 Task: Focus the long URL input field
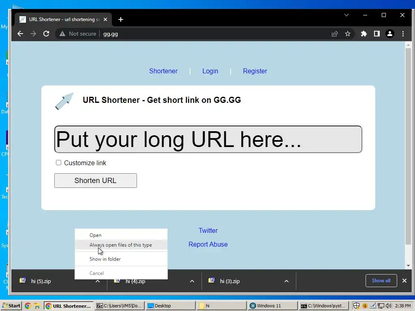click(x=208, y=139)
